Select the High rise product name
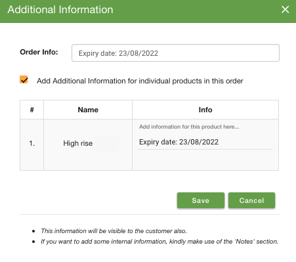Screen dimensions: 296x262 click(78, 143)
